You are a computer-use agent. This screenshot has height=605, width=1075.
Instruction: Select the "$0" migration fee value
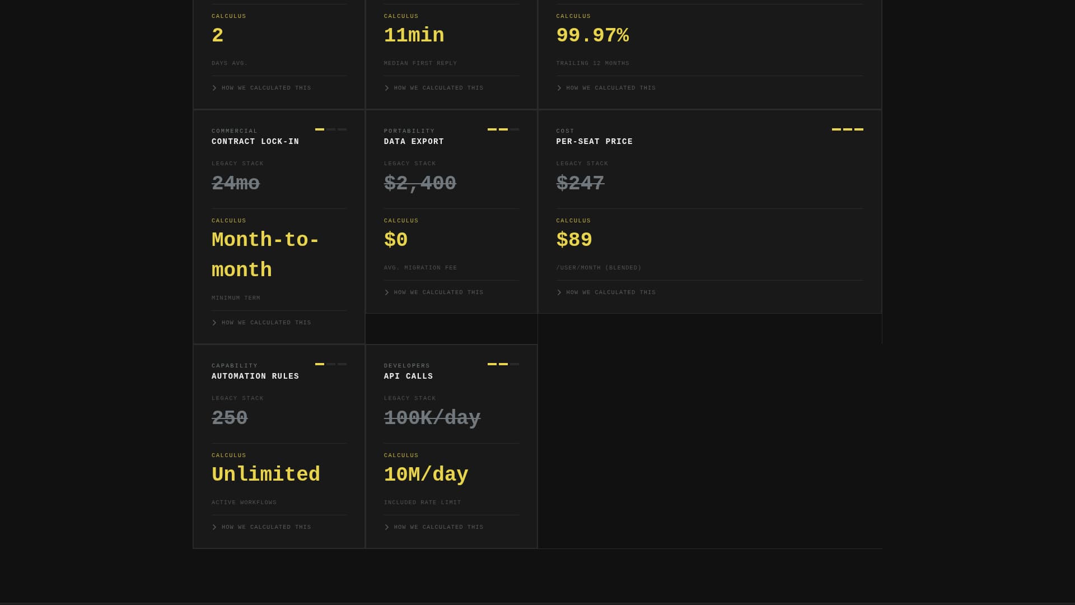pos(396,240)
